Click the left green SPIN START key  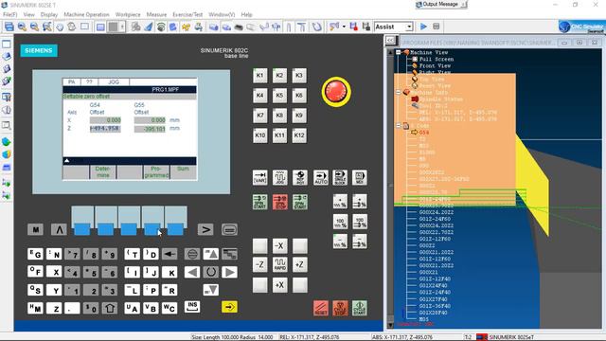(x=260, y=202)
